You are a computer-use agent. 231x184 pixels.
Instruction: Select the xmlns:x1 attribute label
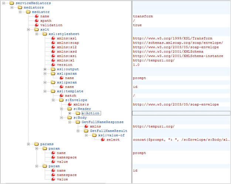coord(65,60)
